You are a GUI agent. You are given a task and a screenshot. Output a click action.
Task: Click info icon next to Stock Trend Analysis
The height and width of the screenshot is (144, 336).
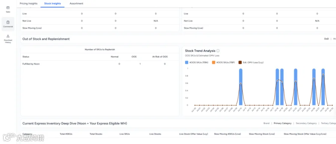218,51
